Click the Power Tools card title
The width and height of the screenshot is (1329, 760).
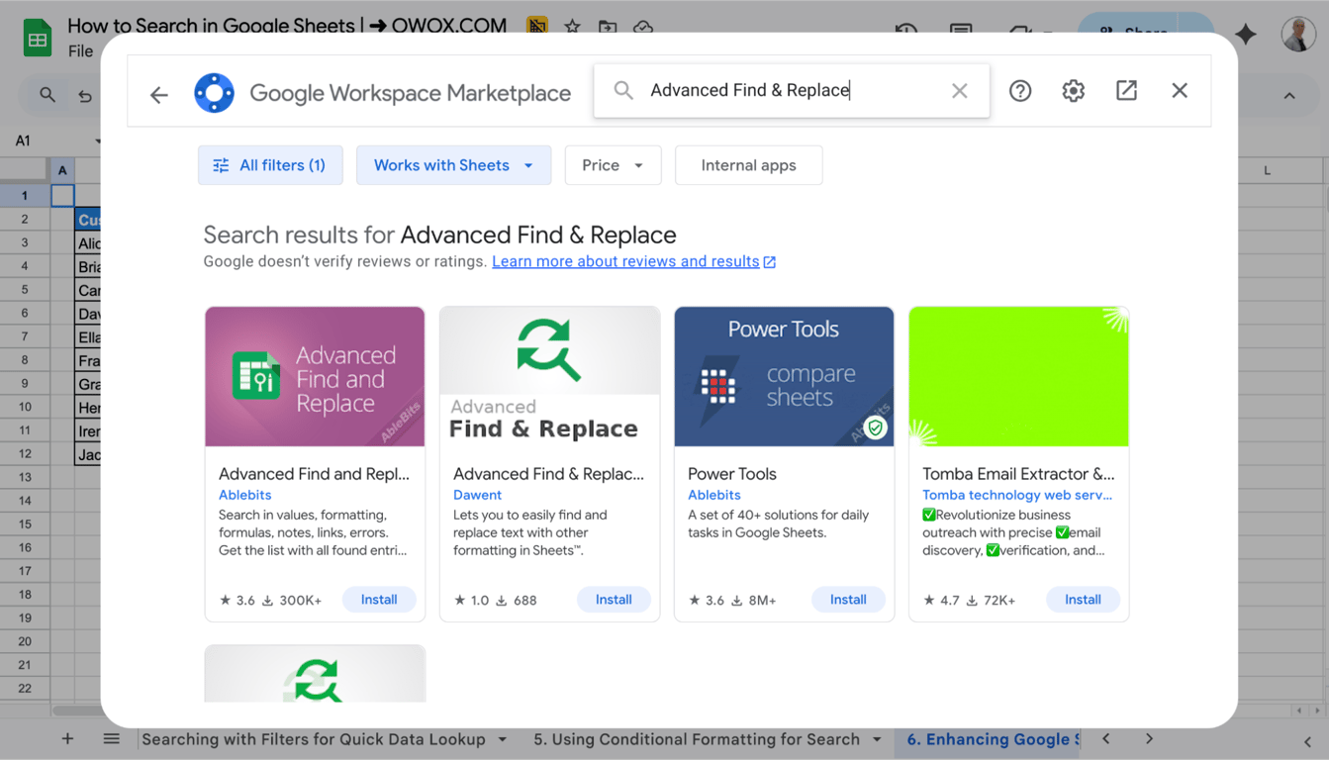[732, 474]
